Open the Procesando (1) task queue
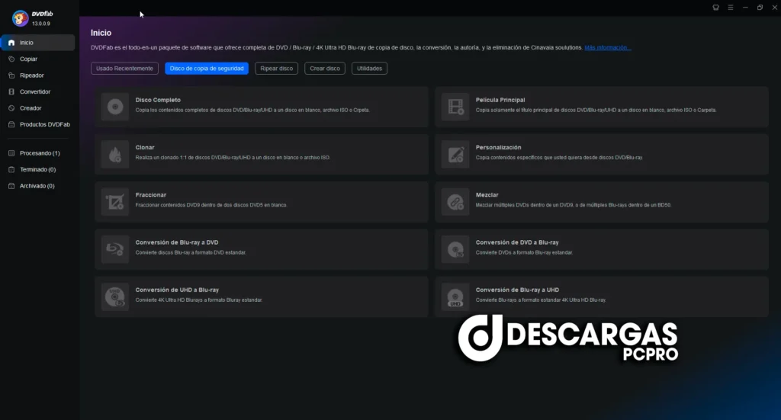 (40, 153)
